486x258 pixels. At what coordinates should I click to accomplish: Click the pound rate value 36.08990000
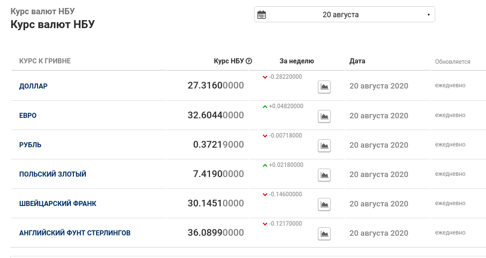click(216, 232)
